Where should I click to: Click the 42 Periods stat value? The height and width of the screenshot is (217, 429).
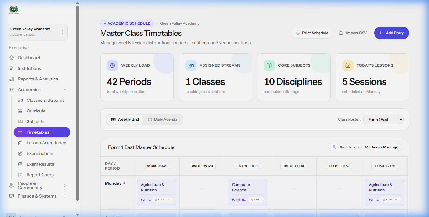coord(129,82)
